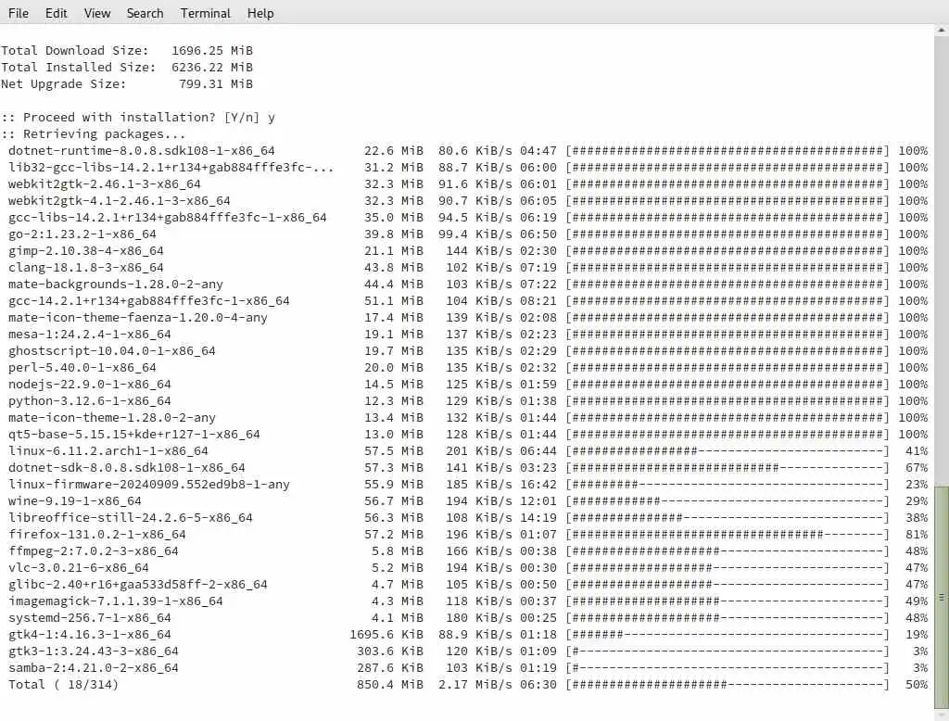This screenshot has width=949, height=721.
Task: Click package name firefox-131.0.2-1-x86_64
Action: click(96, 535)
